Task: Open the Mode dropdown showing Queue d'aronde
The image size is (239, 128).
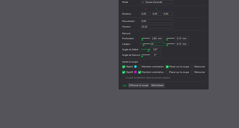Action: [157, 2]
